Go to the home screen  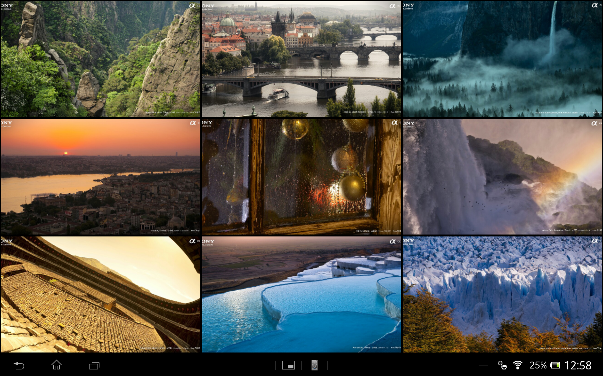(x=57, y=365)
